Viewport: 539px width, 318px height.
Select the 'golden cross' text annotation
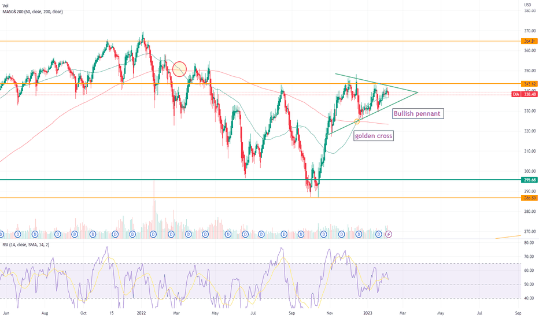point(374,136)
